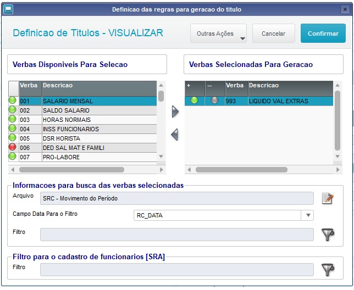The image size is (354, 290).
Task: Click left arrow of available list horizontal scrollbar
Action: (13, 170)
